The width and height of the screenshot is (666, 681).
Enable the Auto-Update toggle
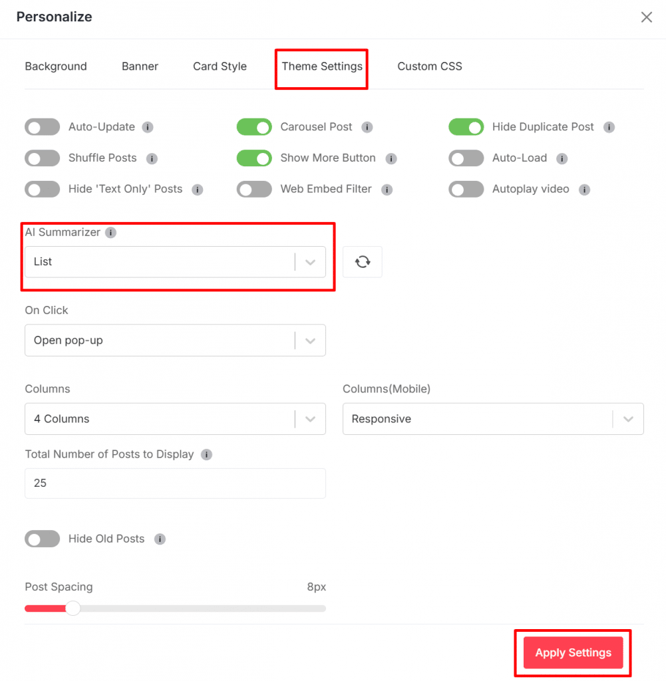tap(43, 127)
